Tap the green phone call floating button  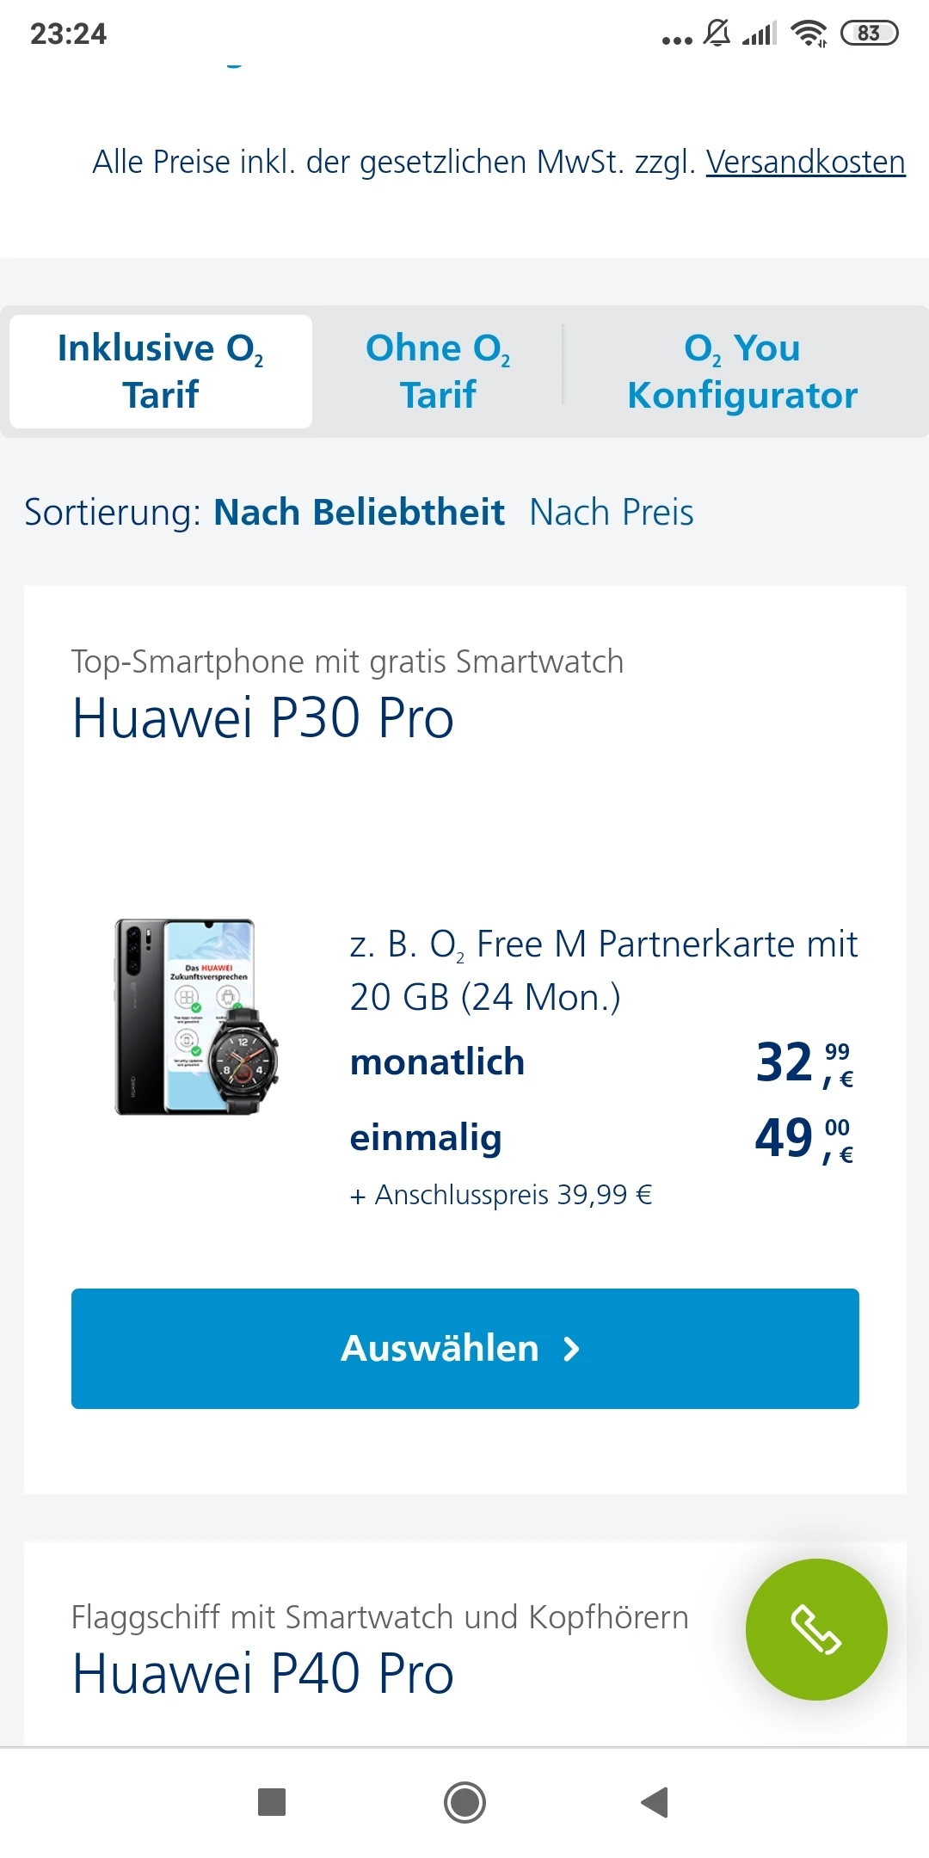(x=816, y=1629)
